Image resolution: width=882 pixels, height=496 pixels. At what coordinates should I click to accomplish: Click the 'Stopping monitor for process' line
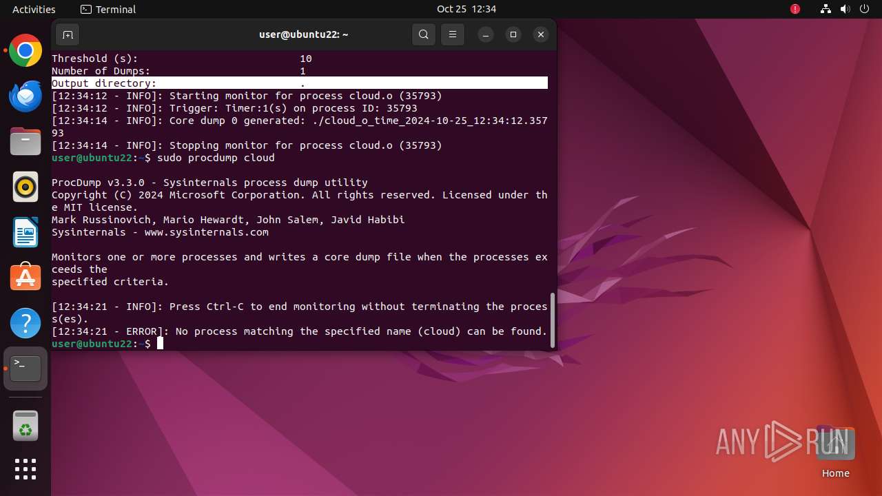click(x=247, y=145)
